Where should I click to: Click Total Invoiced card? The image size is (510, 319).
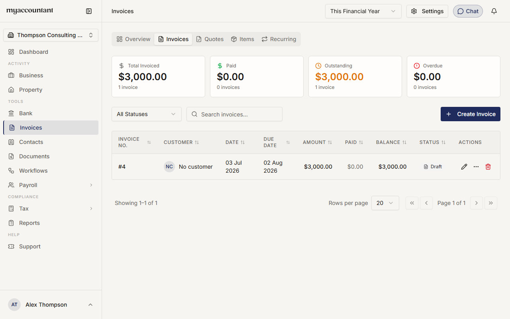(x=158, y=77)
